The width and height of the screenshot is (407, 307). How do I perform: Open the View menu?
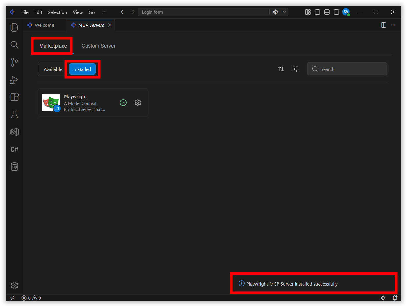(x=78, y=12)
